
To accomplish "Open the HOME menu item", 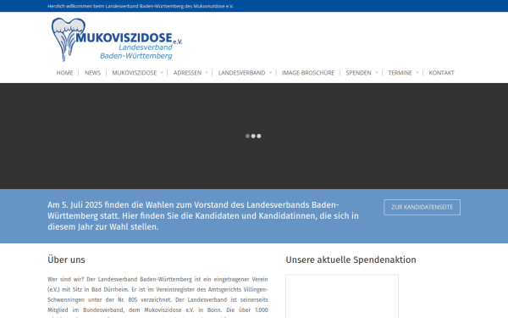I will tap(64, 73).
